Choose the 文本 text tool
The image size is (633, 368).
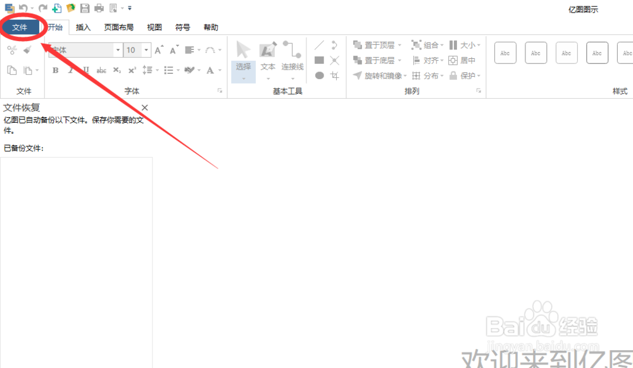(268, 61)
